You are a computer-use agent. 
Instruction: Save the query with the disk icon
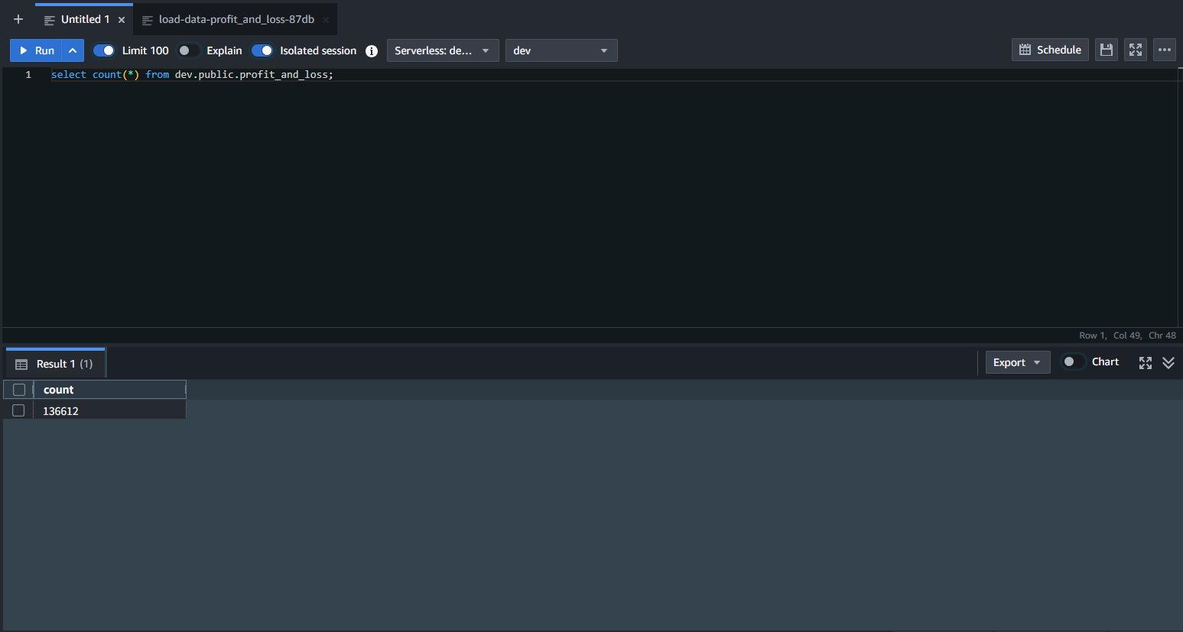pyautogui.click(x=1107, y=50)
